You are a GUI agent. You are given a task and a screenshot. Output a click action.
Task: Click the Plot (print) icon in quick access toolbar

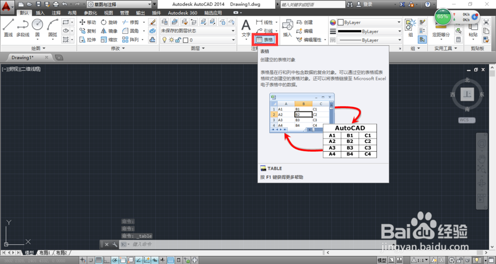click(x=56, y=4)
